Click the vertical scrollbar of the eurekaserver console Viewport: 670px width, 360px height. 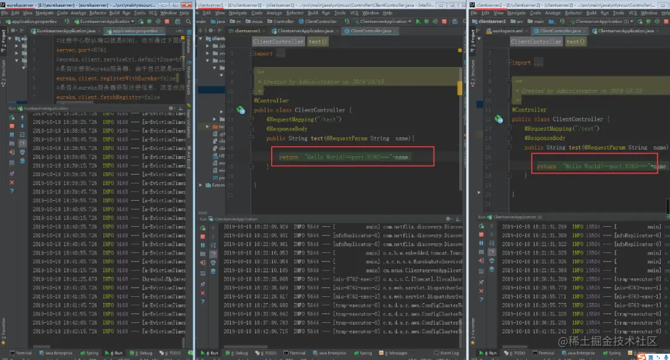click(x=183, y=342)
